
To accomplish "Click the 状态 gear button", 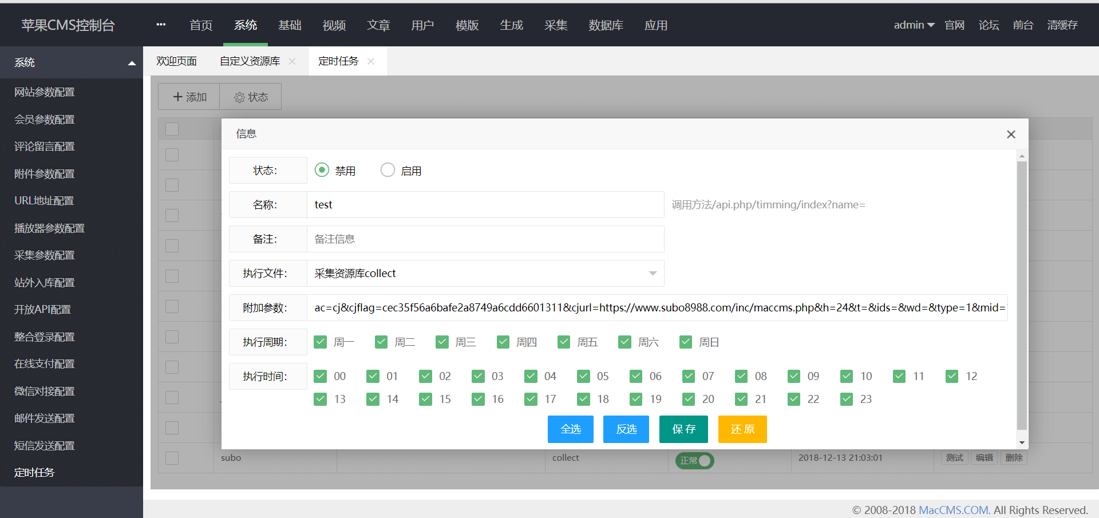I will tap(251, 97).
